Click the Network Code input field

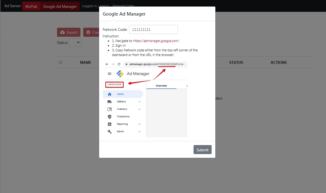(x=153, y=29)
